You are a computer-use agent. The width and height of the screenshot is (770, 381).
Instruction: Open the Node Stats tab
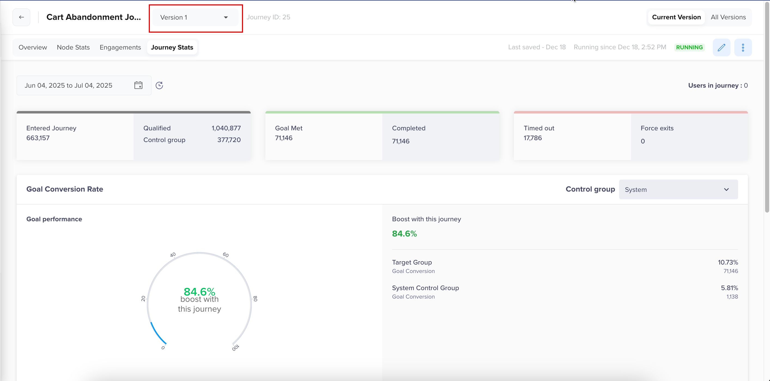tap(73, 47)
